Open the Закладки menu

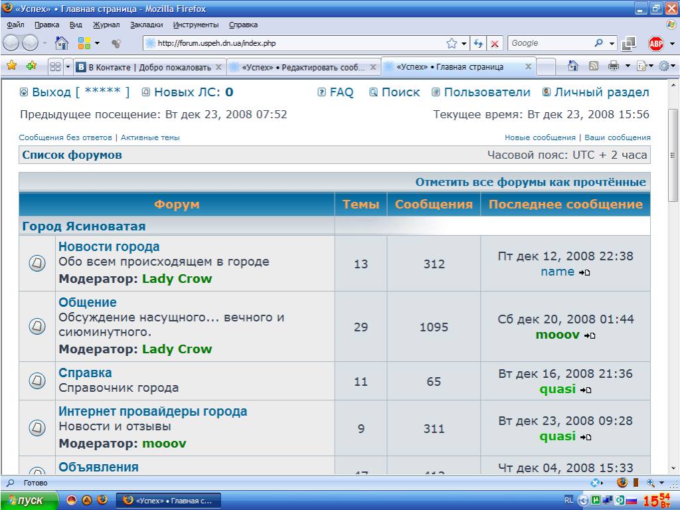146,25
